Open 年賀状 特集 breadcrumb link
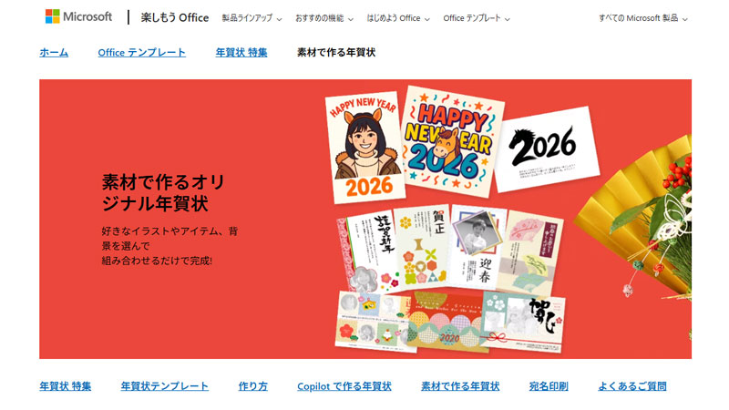Screen dimensions: 729x410 [x=241, y=53]
